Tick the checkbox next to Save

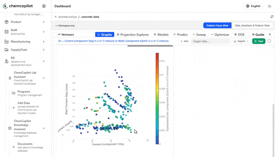pos(269,41)
